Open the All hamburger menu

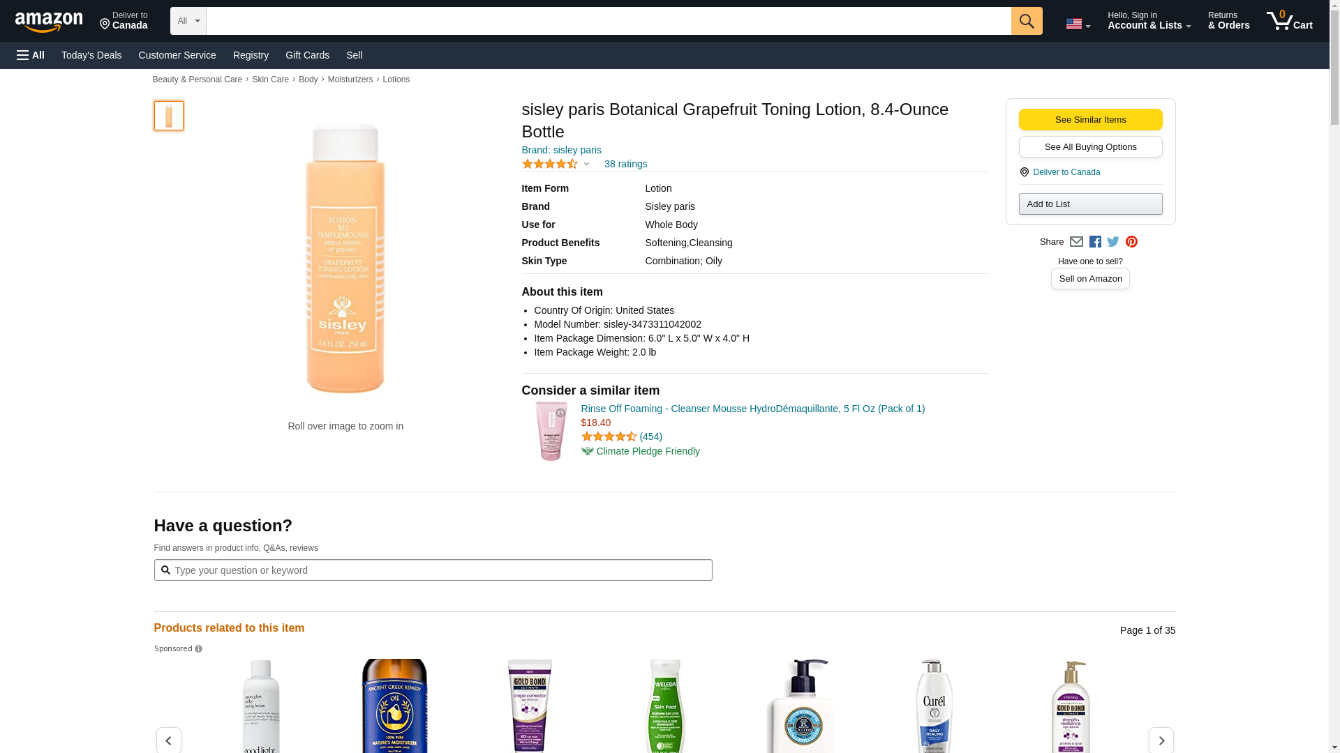pyautogui.click(x=31, y=55)
